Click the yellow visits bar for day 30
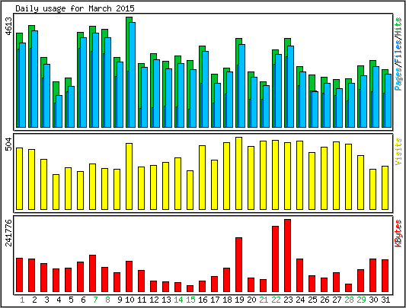406x308 pixels. tap(372, 189)
